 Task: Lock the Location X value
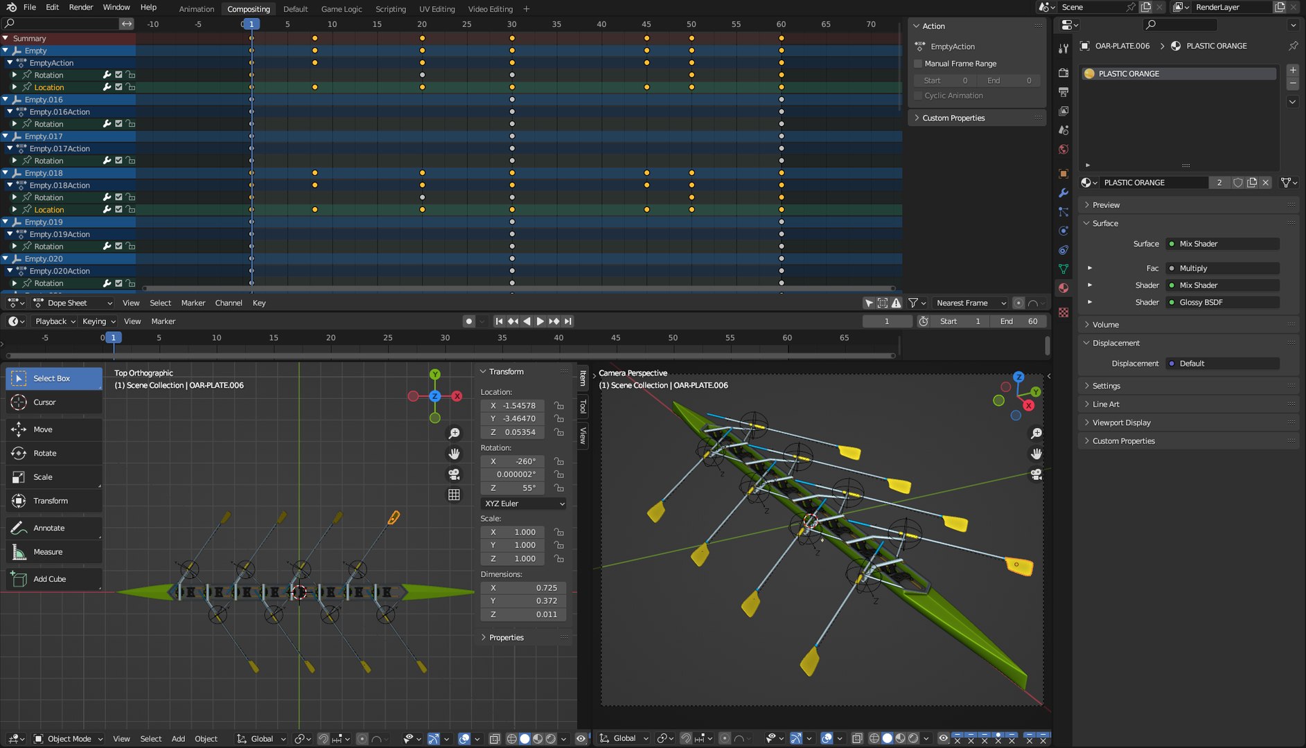tap(558, 406)
